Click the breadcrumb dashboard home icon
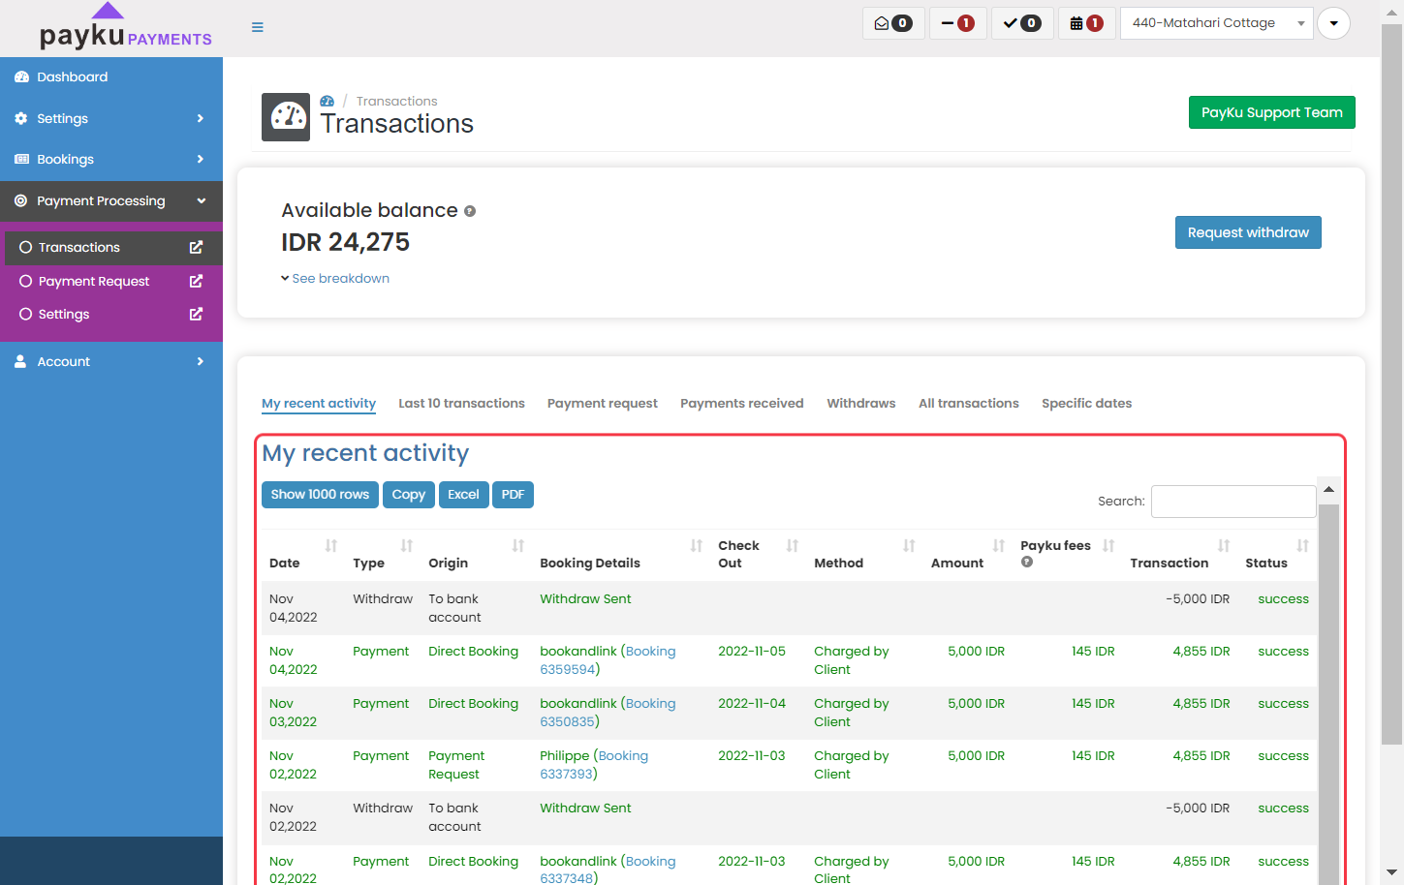 328,101
